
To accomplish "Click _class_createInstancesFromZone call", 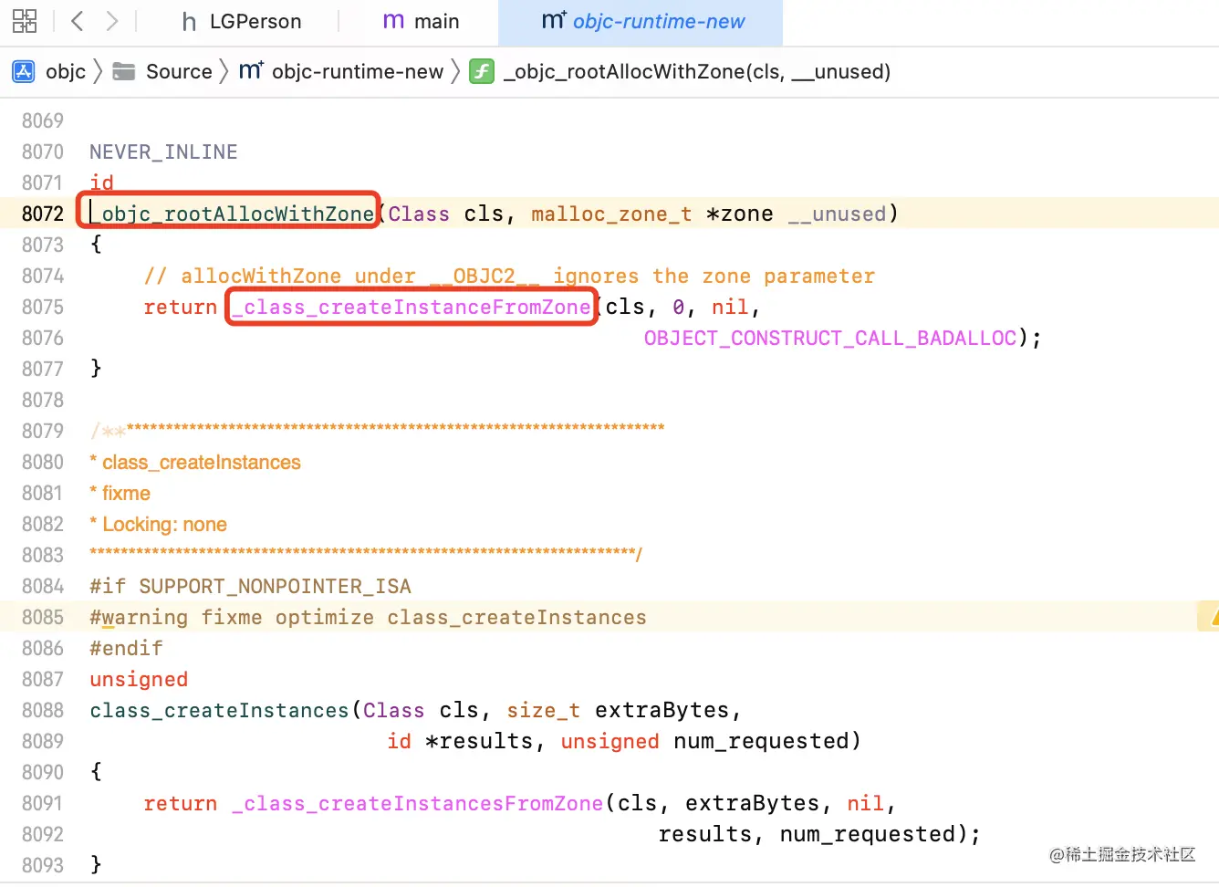I will [418, 803].
